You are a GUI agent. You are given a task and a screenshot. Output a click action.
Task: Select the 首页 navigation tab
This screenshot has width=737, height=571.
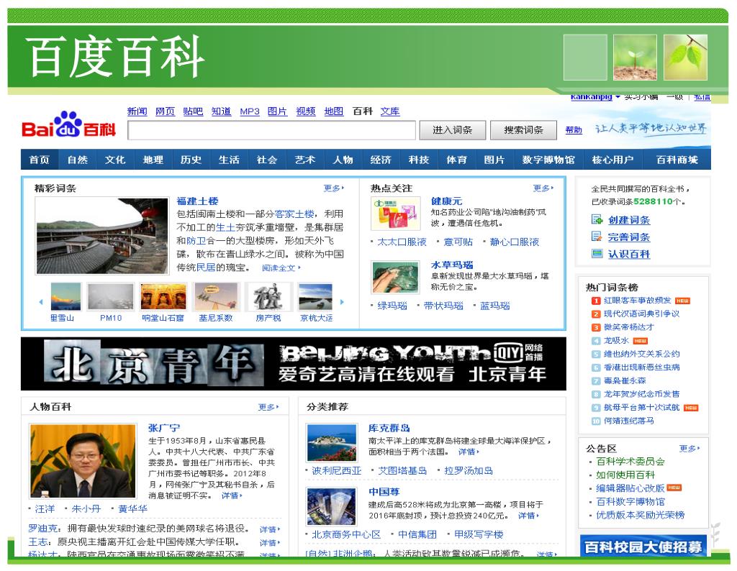pos(39,160)
